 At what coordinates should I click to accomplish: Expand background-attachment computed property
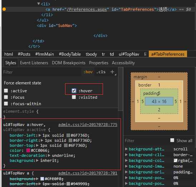(126, 149)
